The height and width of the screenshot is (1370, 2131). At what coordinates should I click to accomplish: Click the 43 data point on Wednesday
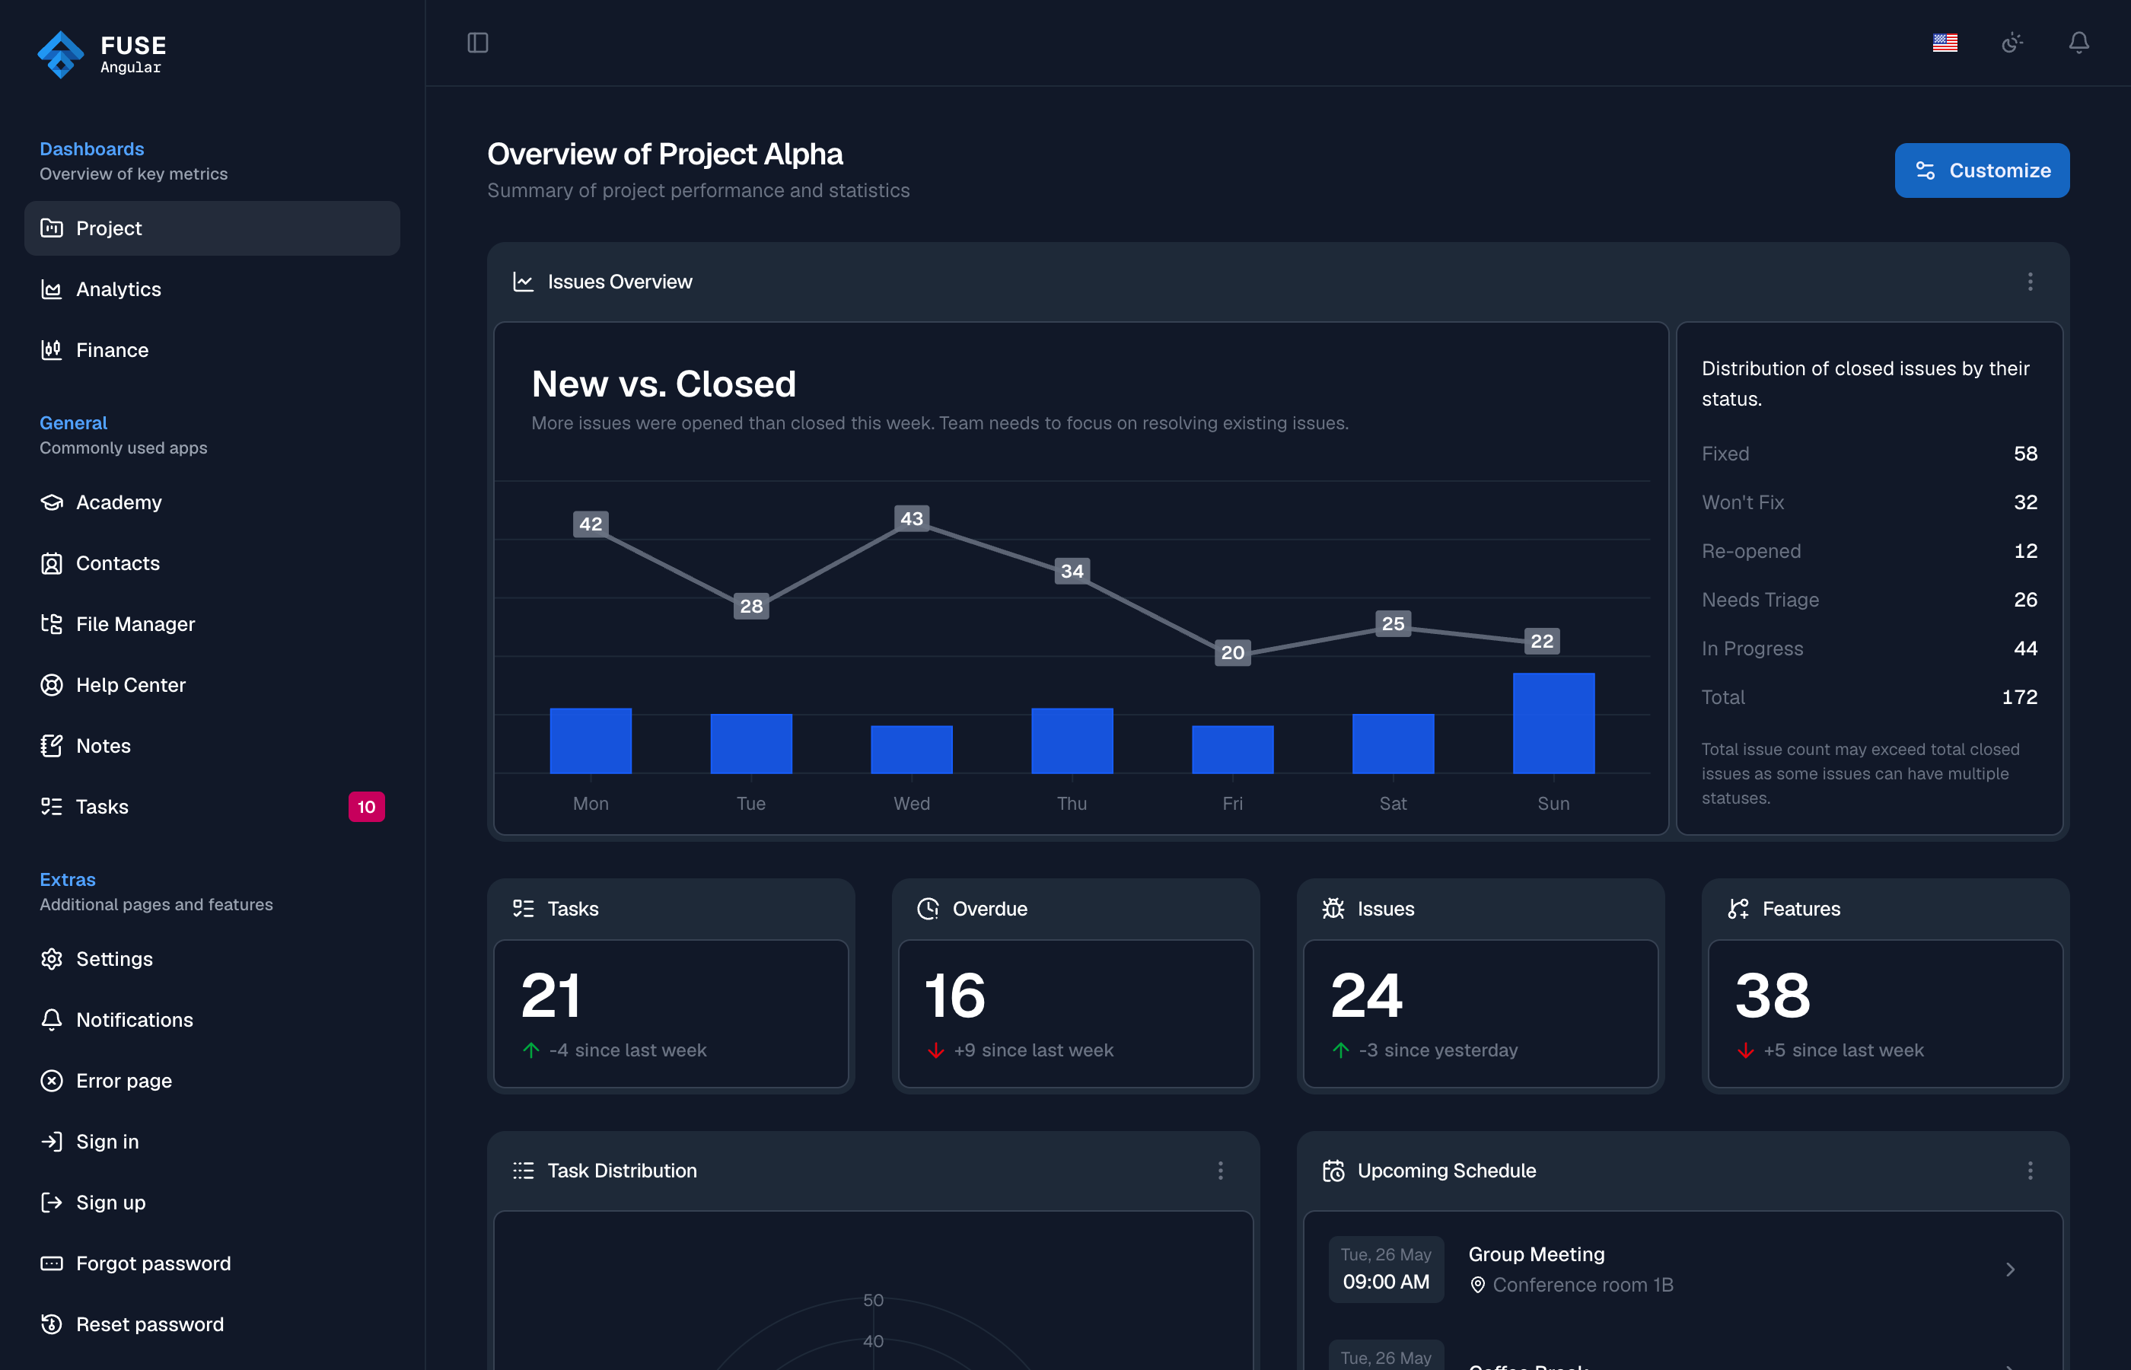(912, 518)
